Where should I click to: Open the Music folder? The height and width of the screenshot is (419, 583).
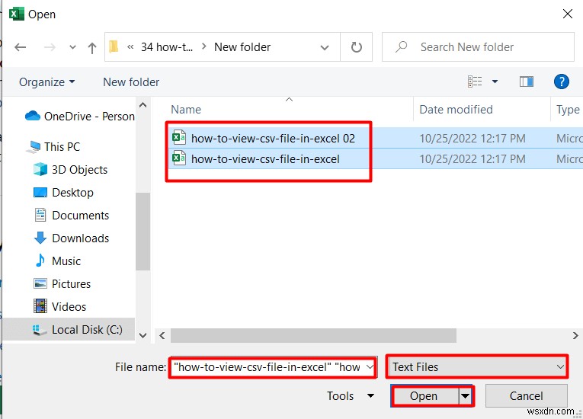(x=66, y=261)
